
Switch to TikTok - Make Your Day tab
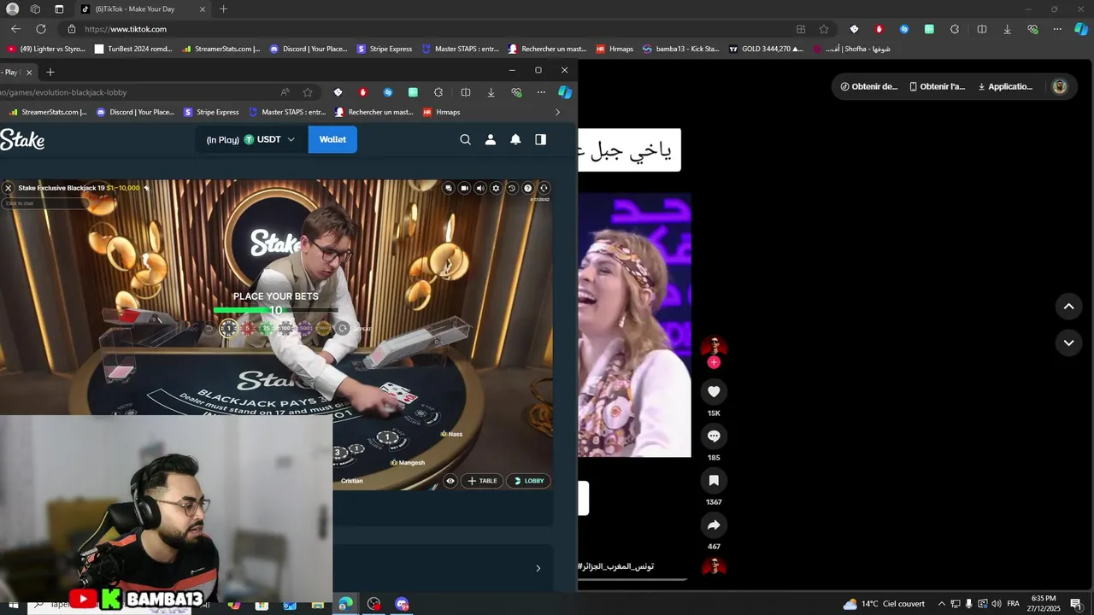point(142,9)
